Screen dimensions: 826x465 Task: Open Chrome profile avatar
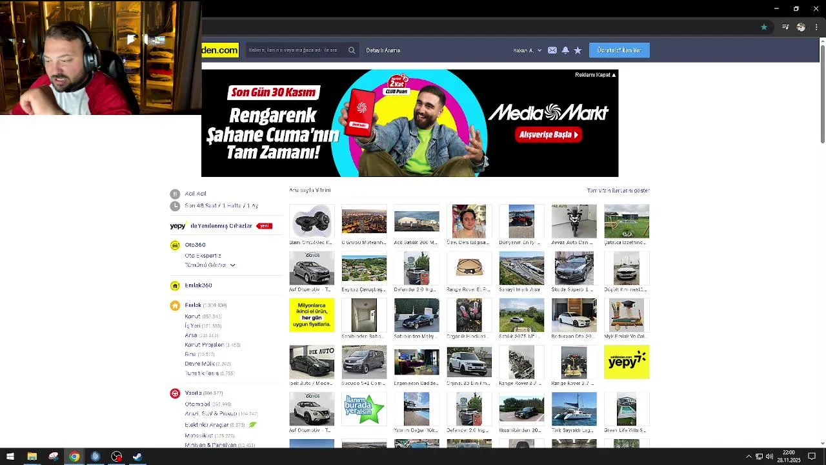click(801, 27)
